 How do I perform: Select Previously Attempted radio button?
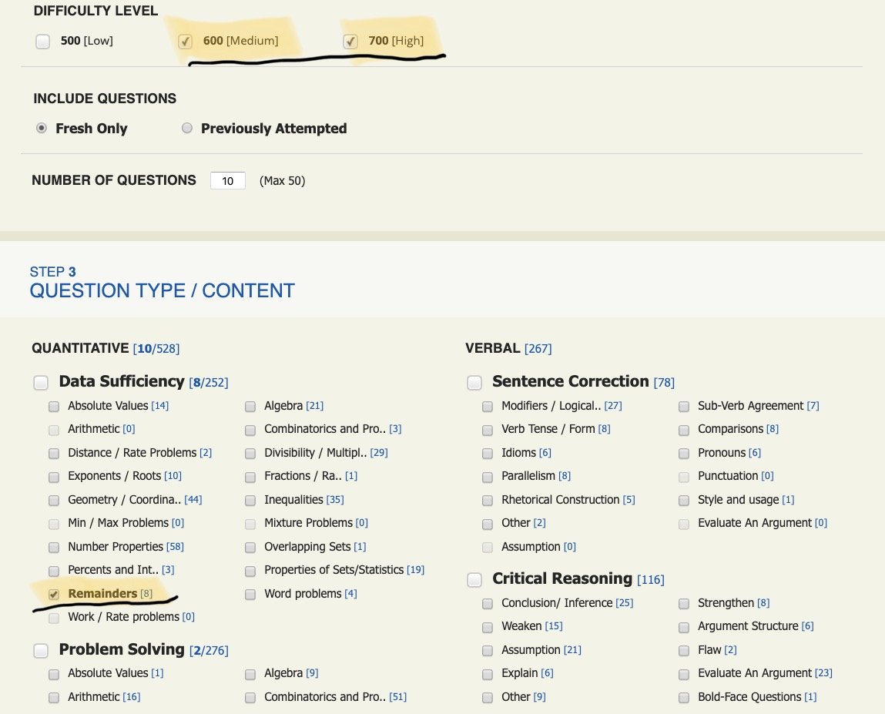tap(187, 129)
